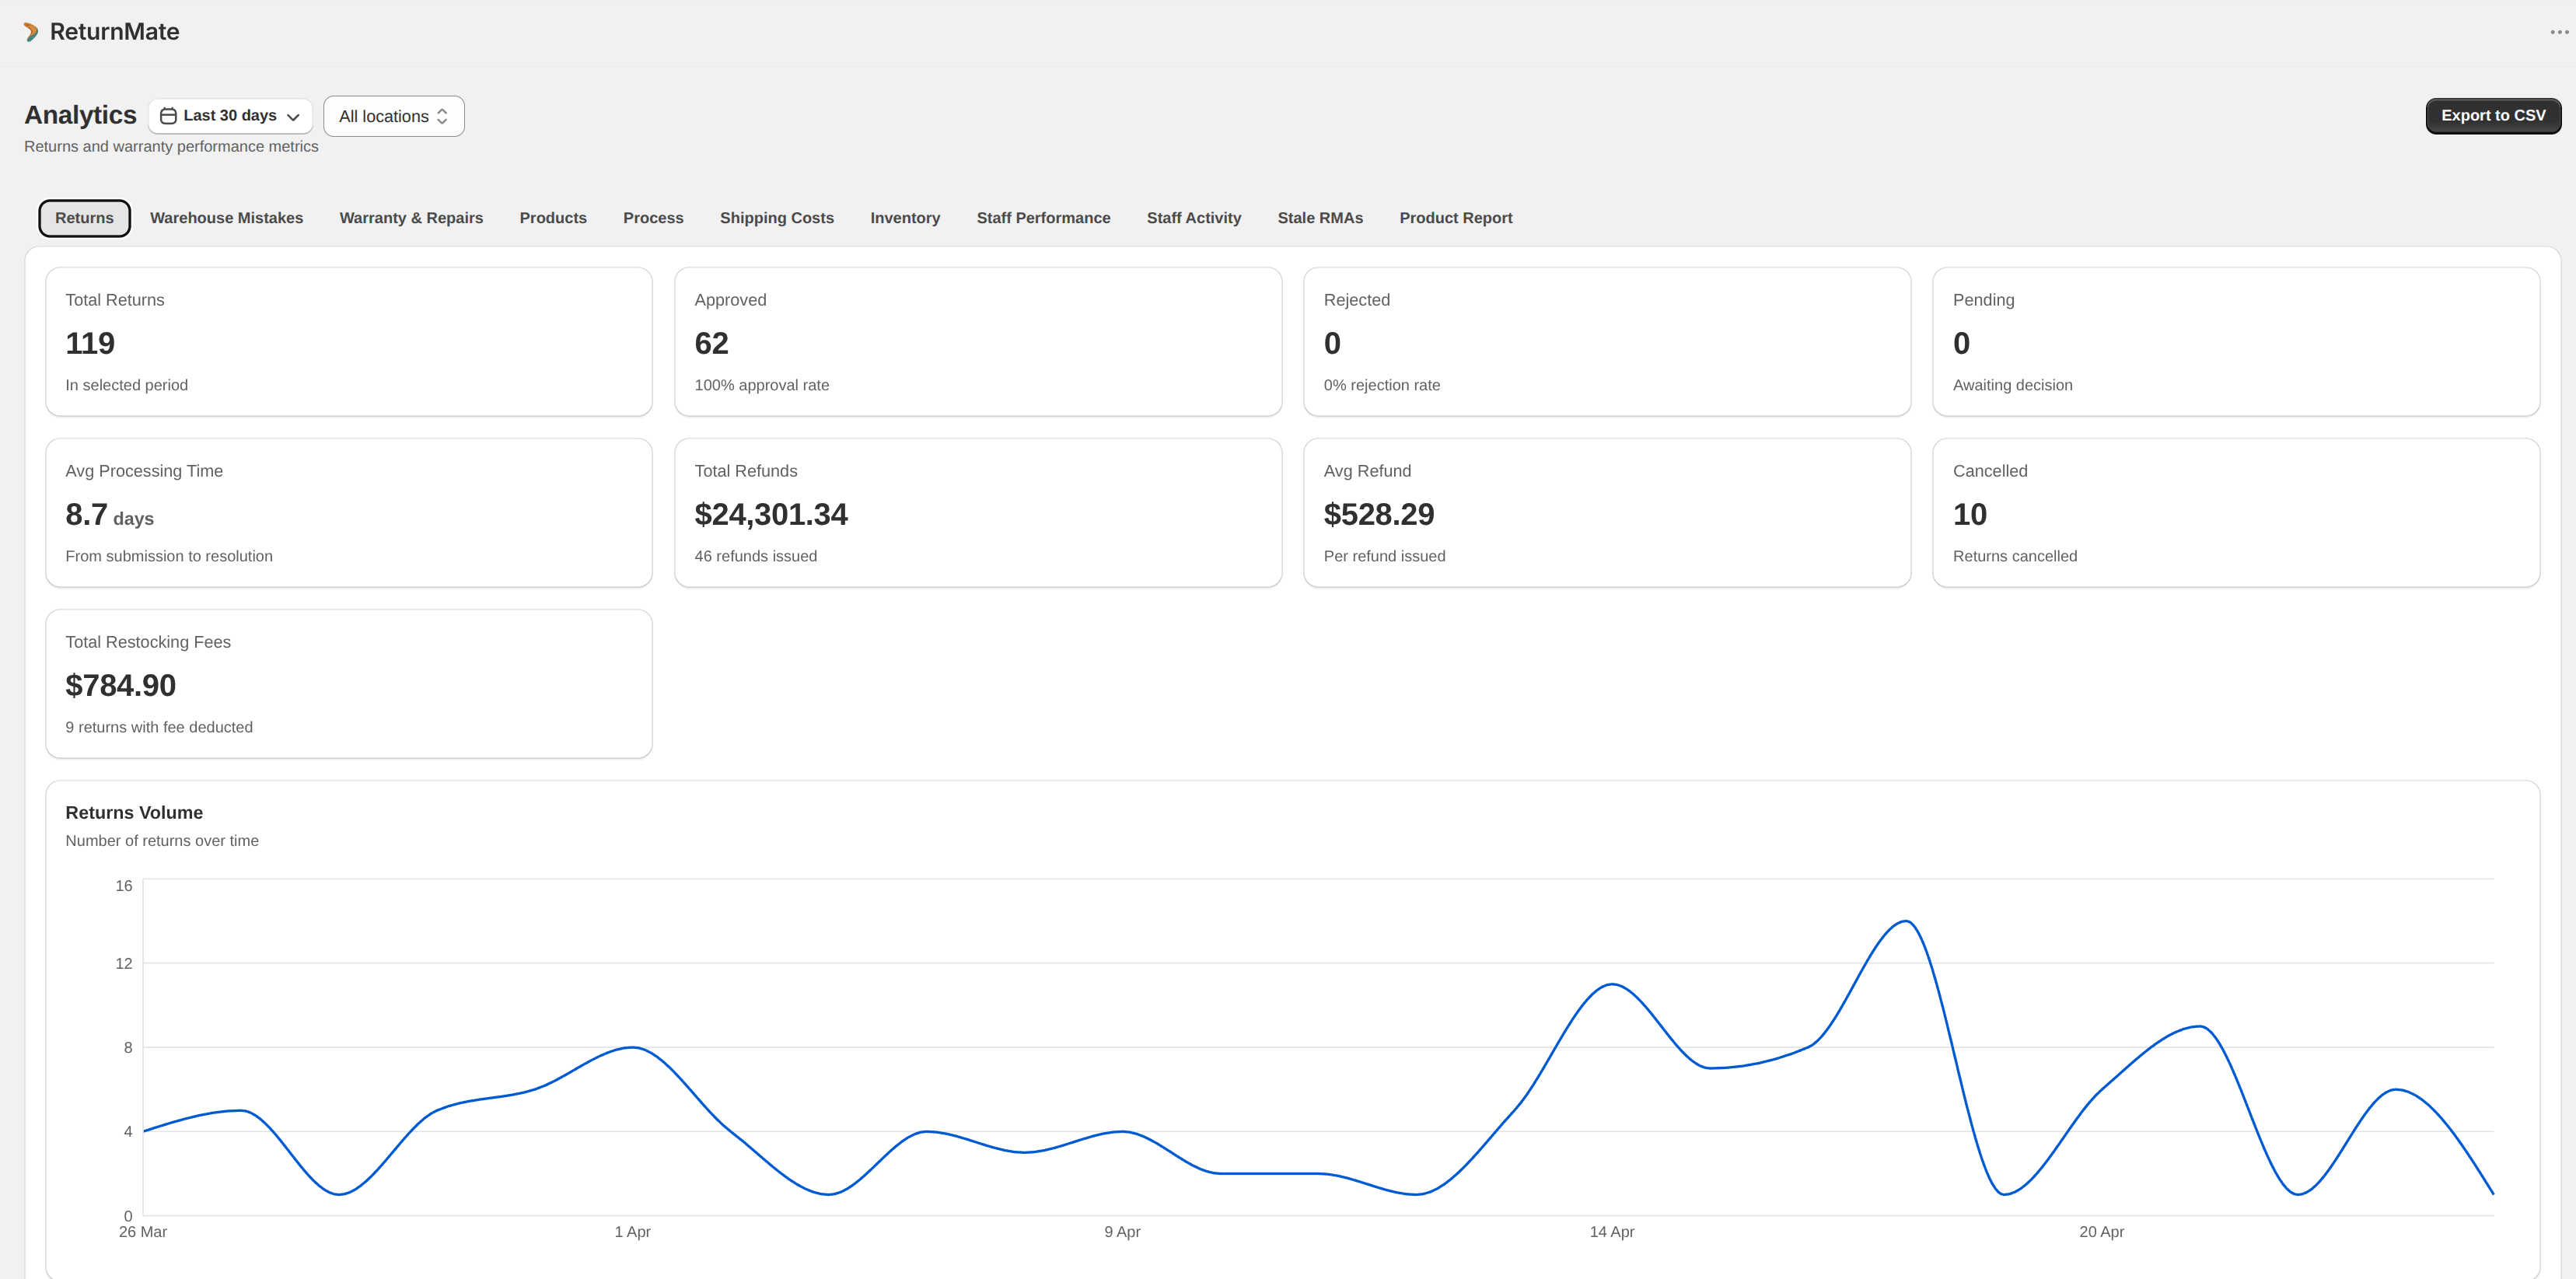Click the Approved count 62
Viewport: 2576px width, 1279px height.
click(x=711, y=343)
